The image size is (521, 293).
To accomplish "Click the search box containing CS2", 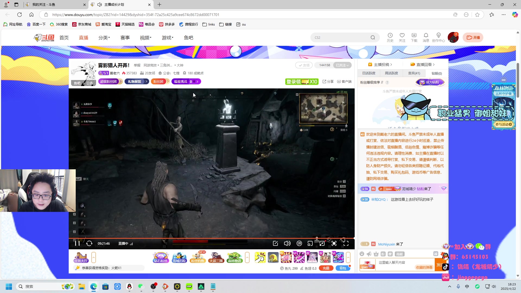I will [345, 37].
